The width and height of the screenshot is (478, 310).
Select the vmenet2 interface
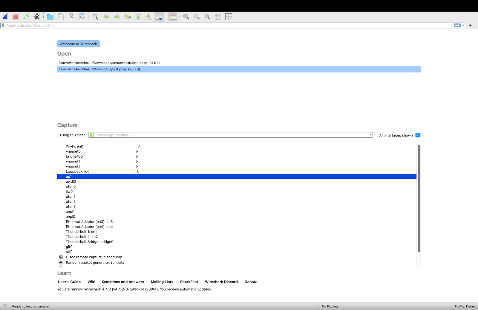click(x=237, y=167)
